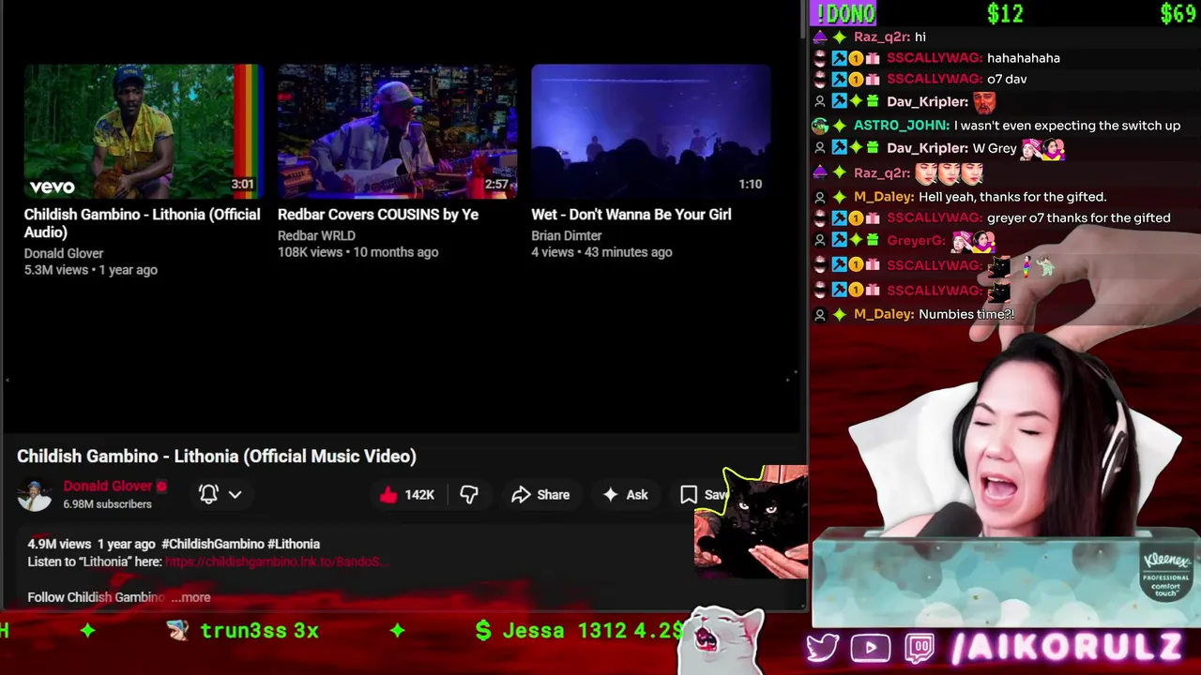Expand the description with ...more
The width and height of the screenshot is (1201, 675).
pyautogui.click(x=191, y=597)
